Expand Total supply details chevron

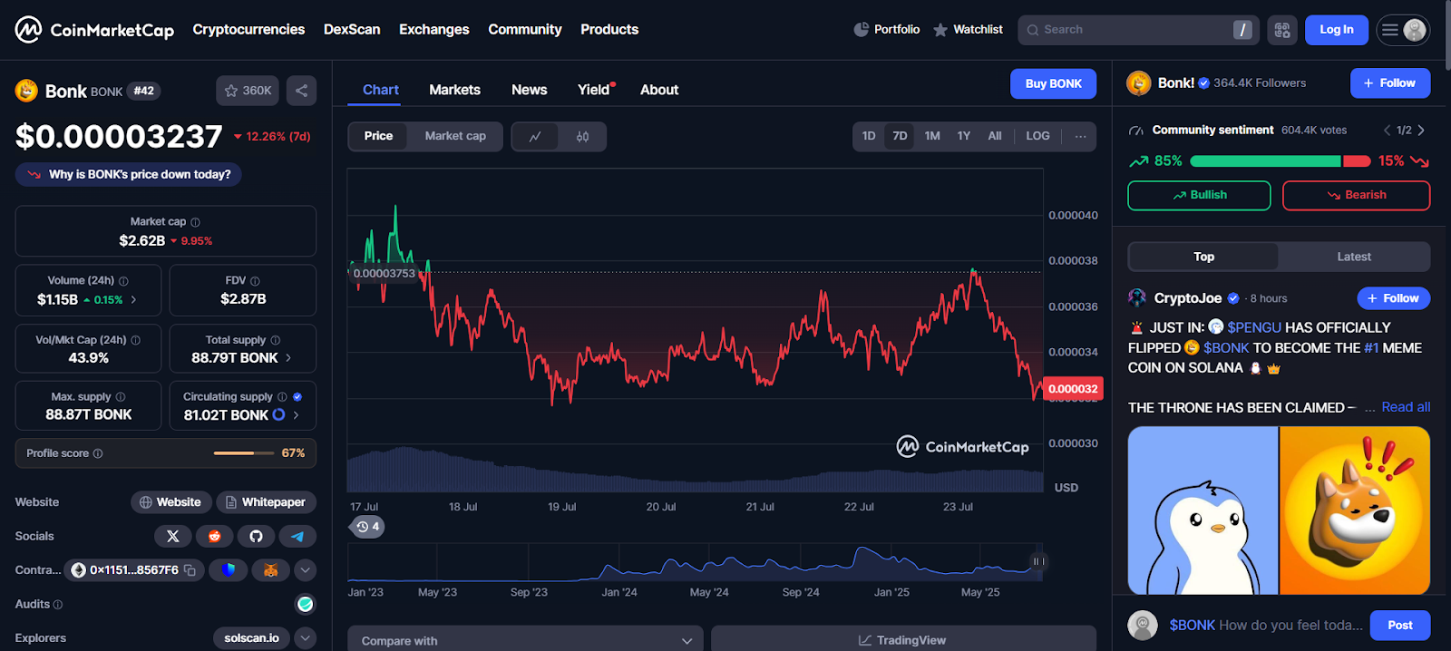click(288, 358)
